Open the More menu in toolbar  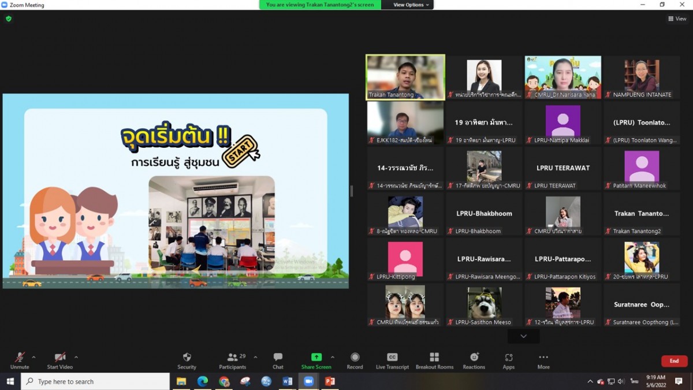(543, 358)
